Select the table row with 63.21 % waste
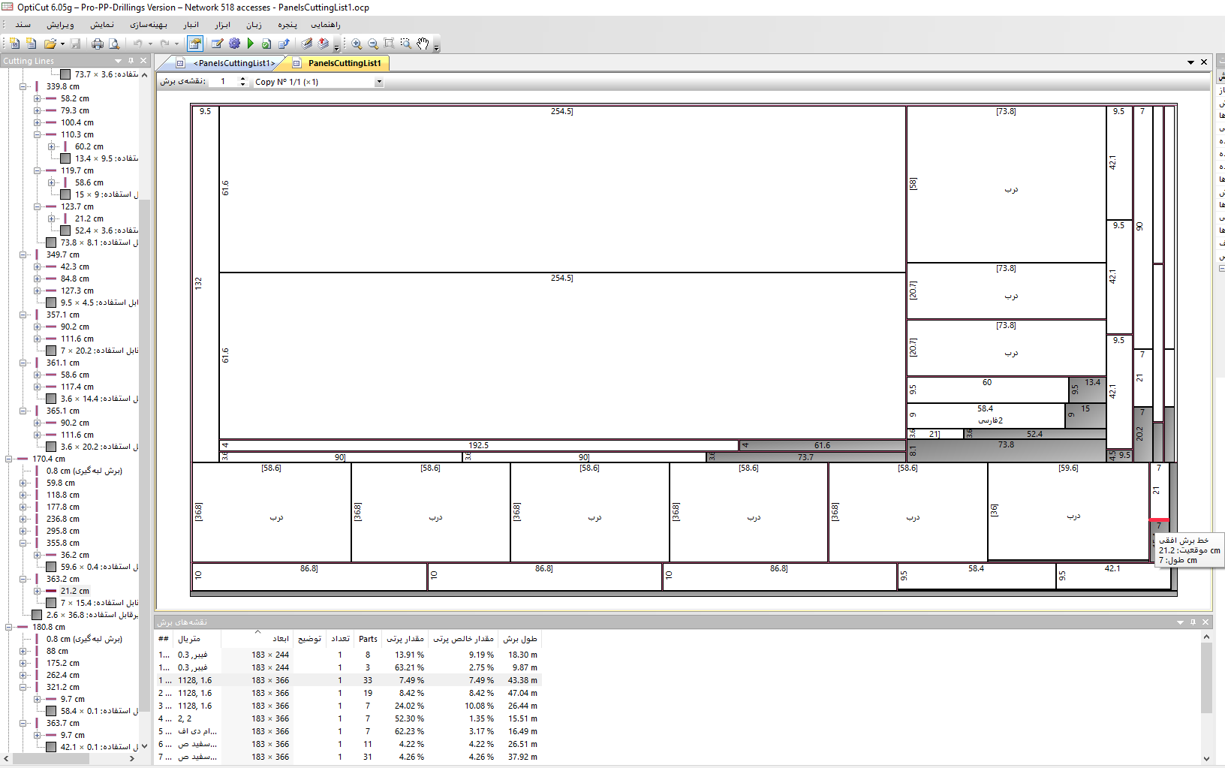 click(x=348, y=667)
